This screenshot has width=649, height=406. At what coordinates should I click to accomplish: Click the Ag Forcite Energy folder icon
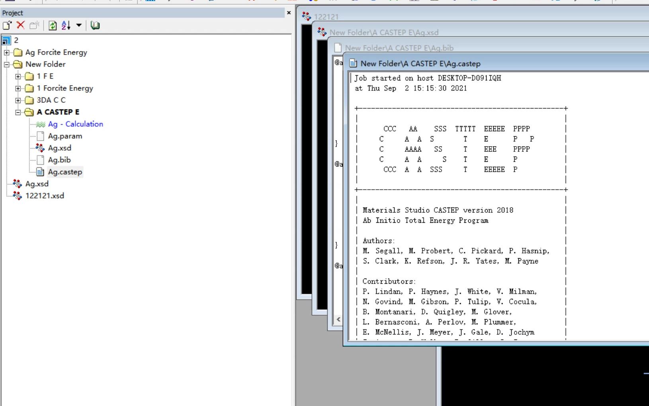[x=18, y=52]
